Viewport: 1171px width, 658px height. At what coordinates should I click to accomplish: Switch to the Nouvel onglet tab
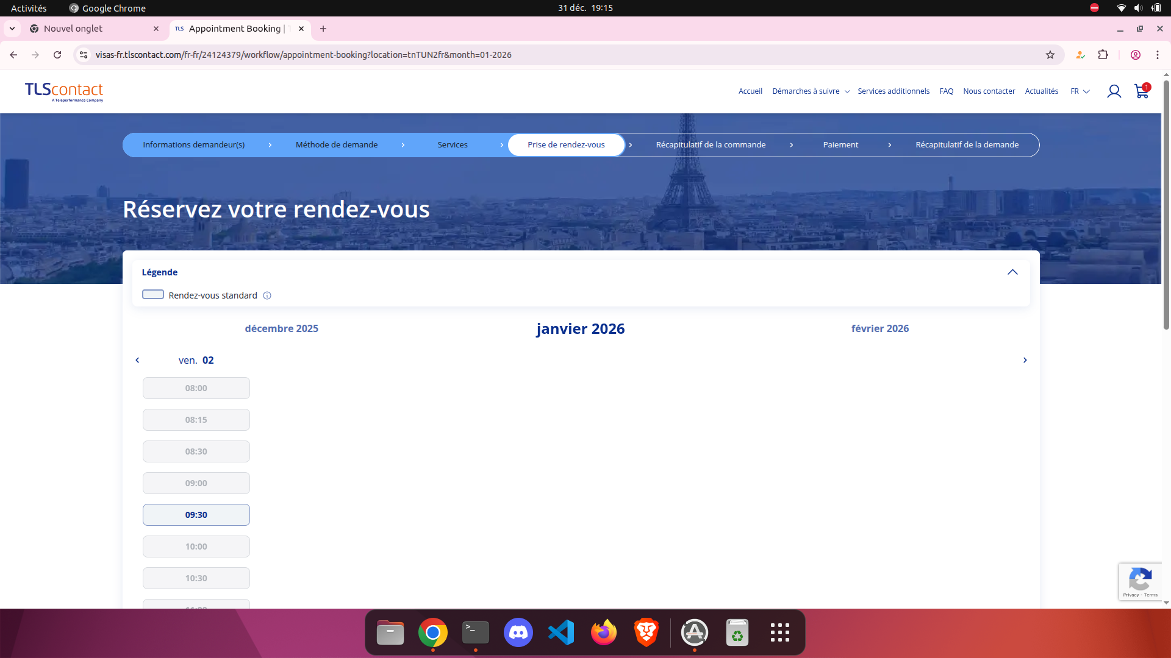click(x=95, y=29)
